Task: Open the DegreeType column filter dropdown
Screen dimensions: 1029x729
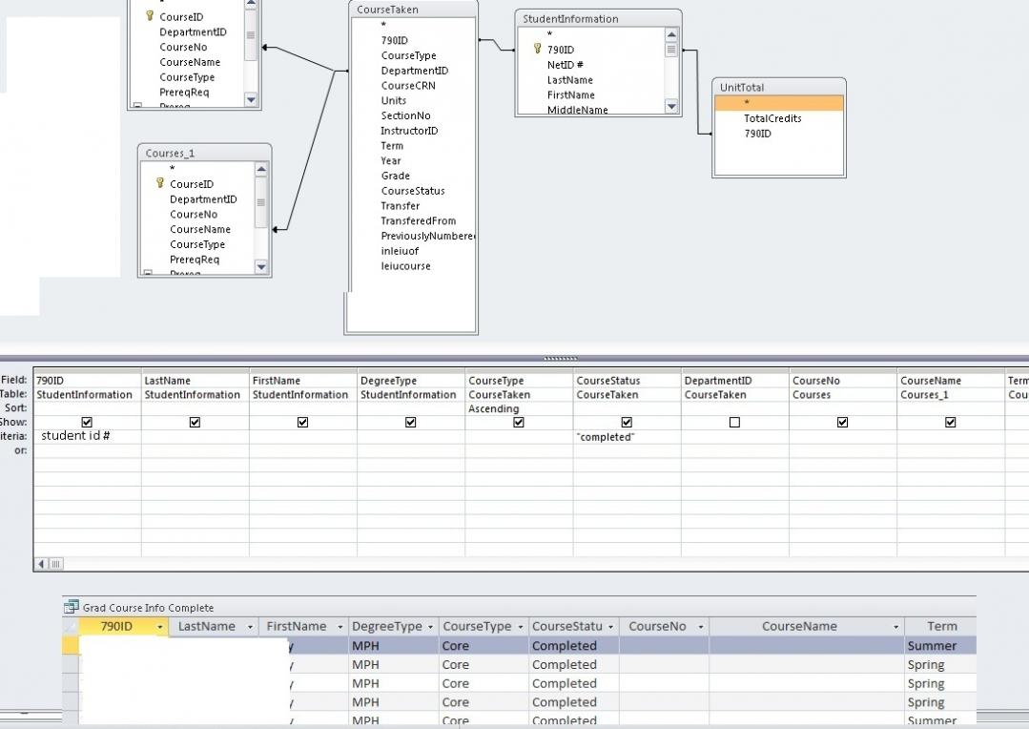Action: 430,627
